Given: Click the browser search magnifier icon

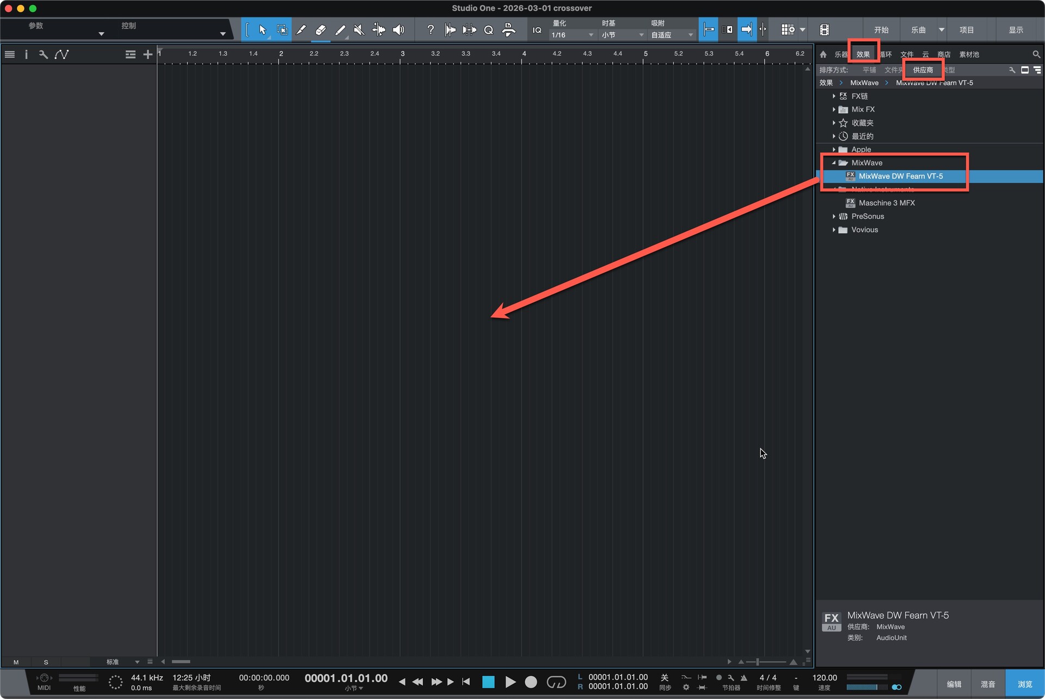Looking at the screenshot, I should point(1036,54).
